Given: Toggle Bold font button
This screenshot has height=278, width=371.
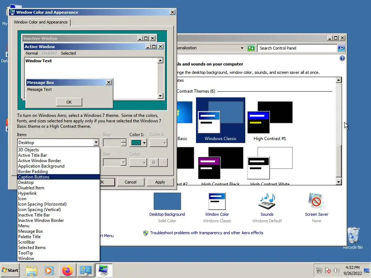Looking at the screenshot, I should coord(154,163).
